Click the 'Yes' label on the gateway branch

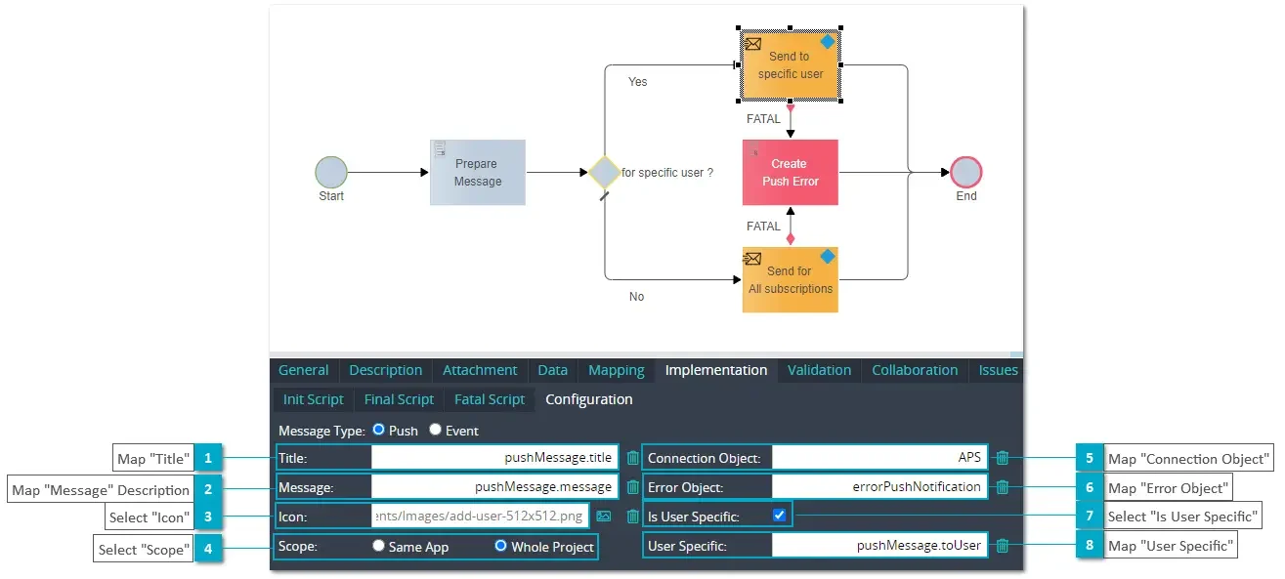637,82
